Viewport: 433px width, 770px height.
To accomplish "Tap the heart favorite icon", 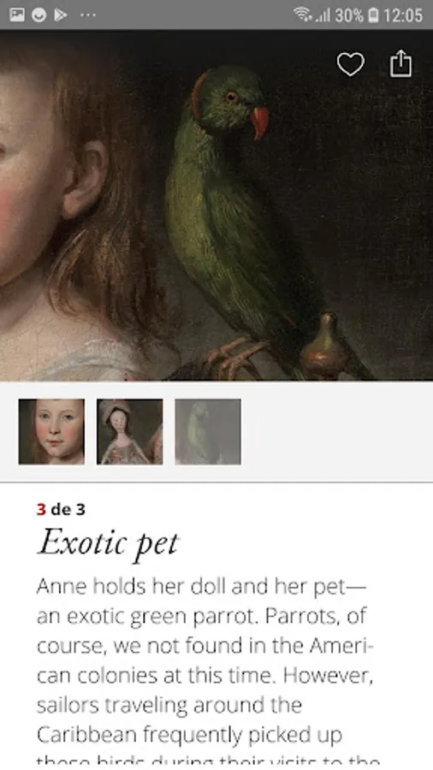I will point(351,64).
